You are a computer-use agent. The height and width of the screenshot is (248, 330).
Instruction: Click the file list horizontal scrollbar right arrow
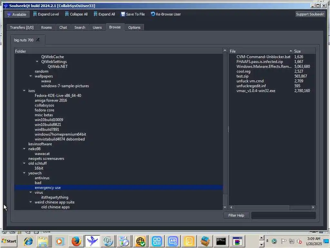coord(313,208)
